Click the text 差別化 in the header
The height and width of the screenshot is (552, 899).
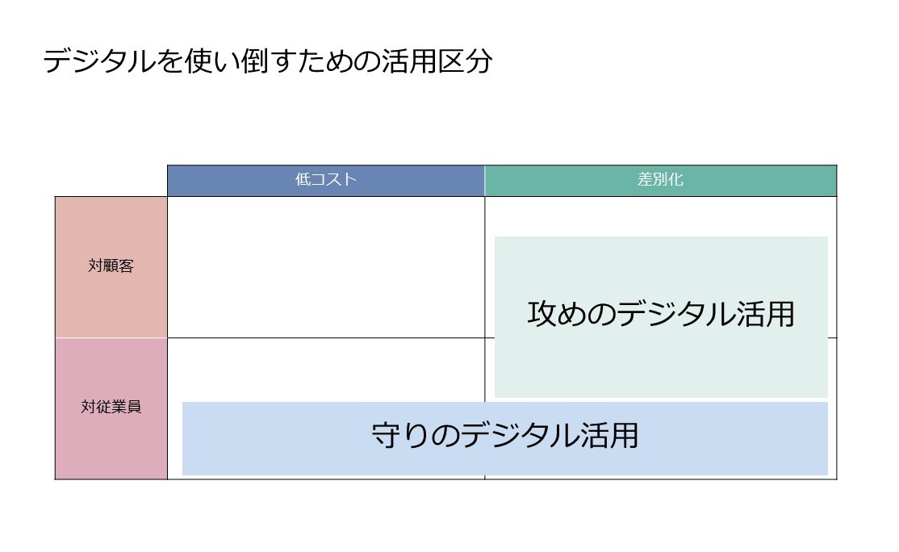[660, 179]
